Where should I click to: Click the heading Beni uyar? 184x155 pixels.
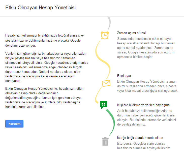coord(124,76)
